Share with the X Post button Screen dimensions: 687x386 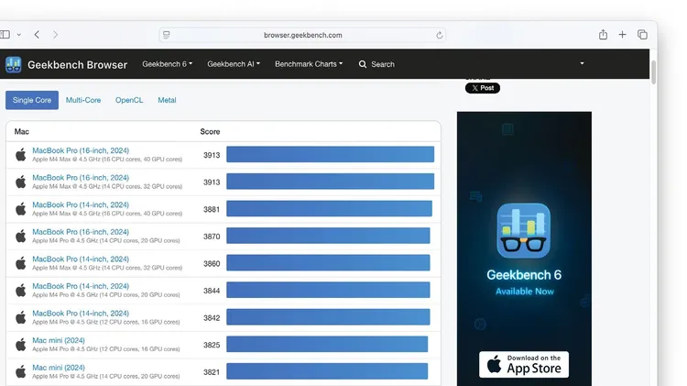[483, 88]
